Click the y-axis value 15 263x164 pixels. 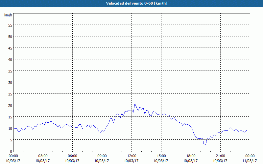(x=10, y=117)
